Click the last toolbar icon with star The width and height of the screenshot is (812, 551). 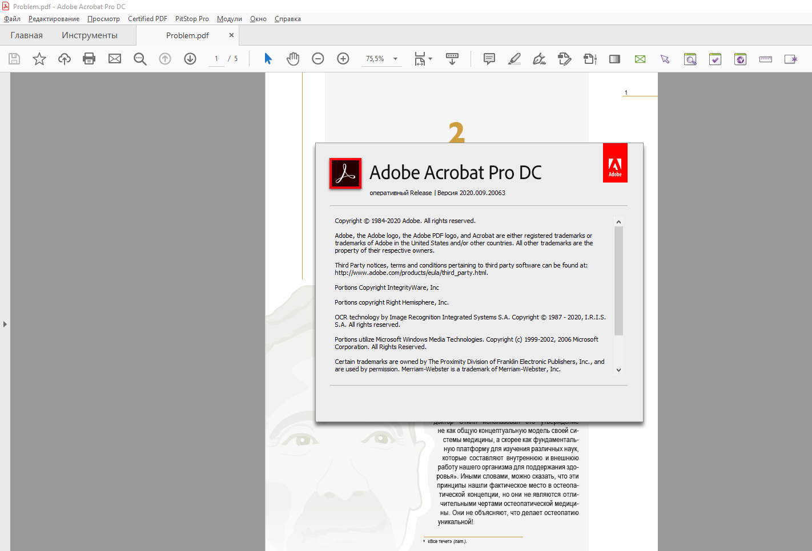point(791,59)
